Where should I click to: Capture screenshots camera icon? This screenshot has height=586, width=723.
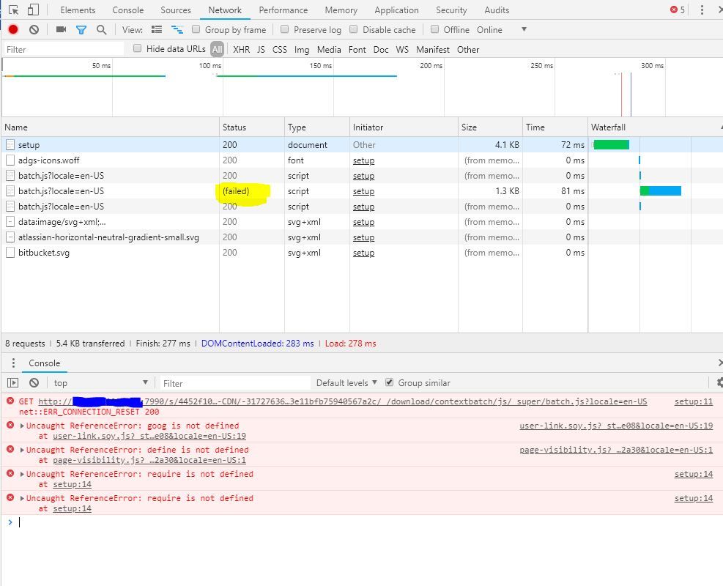click(x=61, y=29)
